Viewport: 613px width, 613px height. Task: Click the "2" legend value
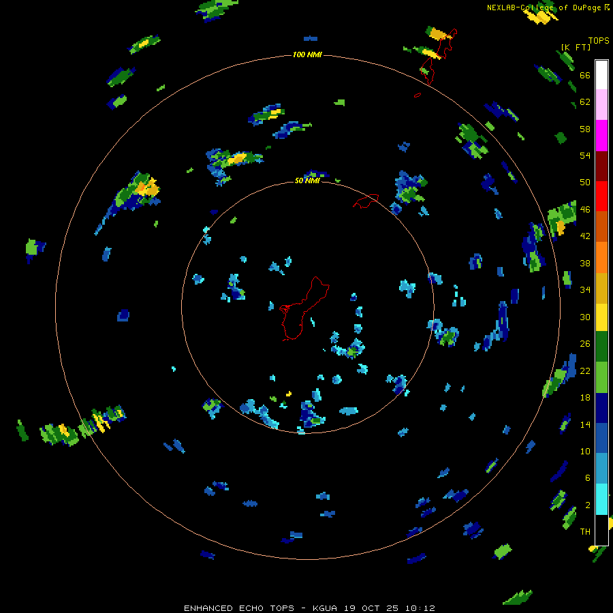coord(587,505)
